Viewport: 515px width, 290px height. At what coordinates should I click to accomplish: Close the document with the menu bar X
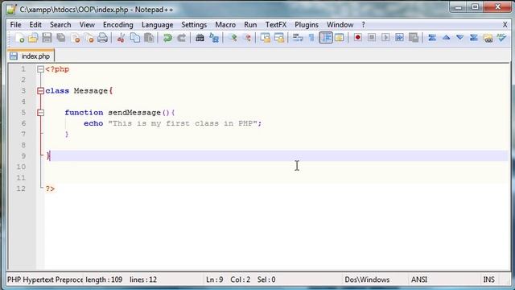(x=505, y=25)
